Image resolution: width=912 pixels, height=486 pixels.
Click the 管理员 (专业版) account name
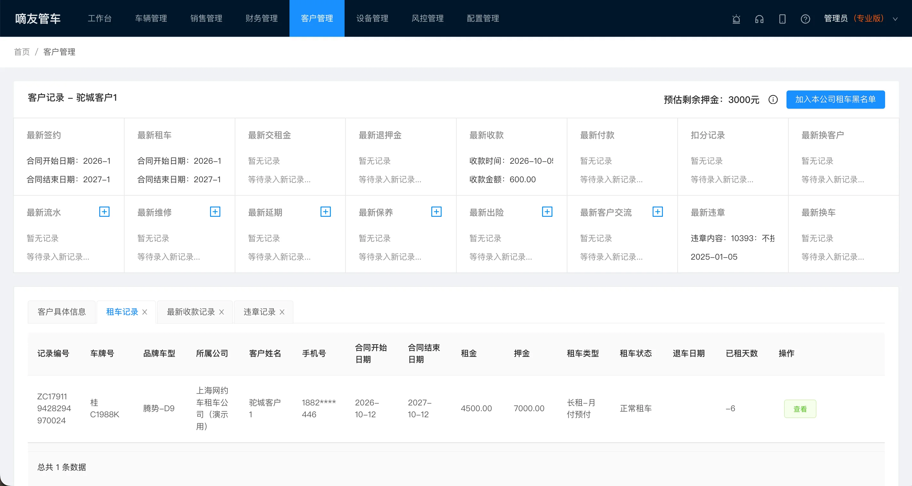pos(854,18)
